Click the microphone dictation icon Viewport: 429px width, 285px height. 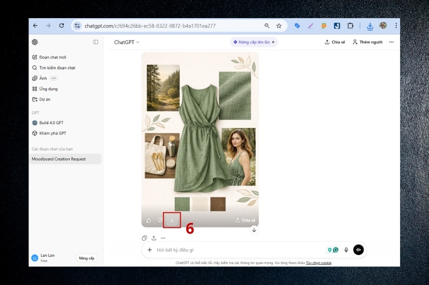click(346, 250)
